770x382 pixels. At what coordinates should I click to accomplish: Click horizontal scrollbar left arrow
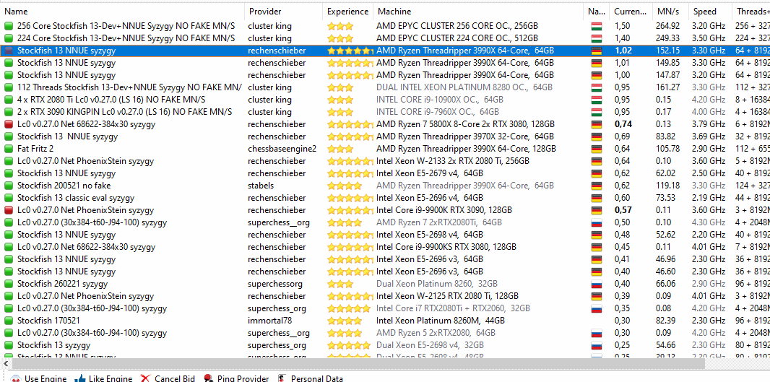coord(5,363)
